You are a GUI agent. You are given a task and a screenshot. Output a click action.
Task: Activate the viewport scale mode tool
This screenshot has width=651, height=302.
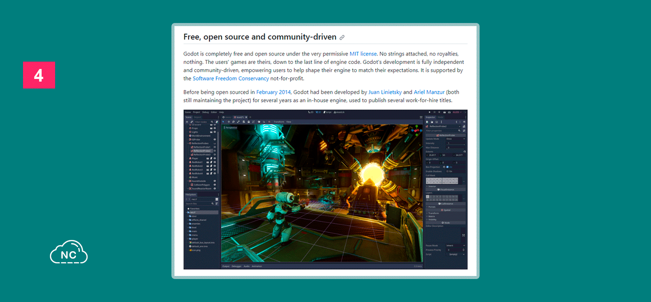[238, 121]
